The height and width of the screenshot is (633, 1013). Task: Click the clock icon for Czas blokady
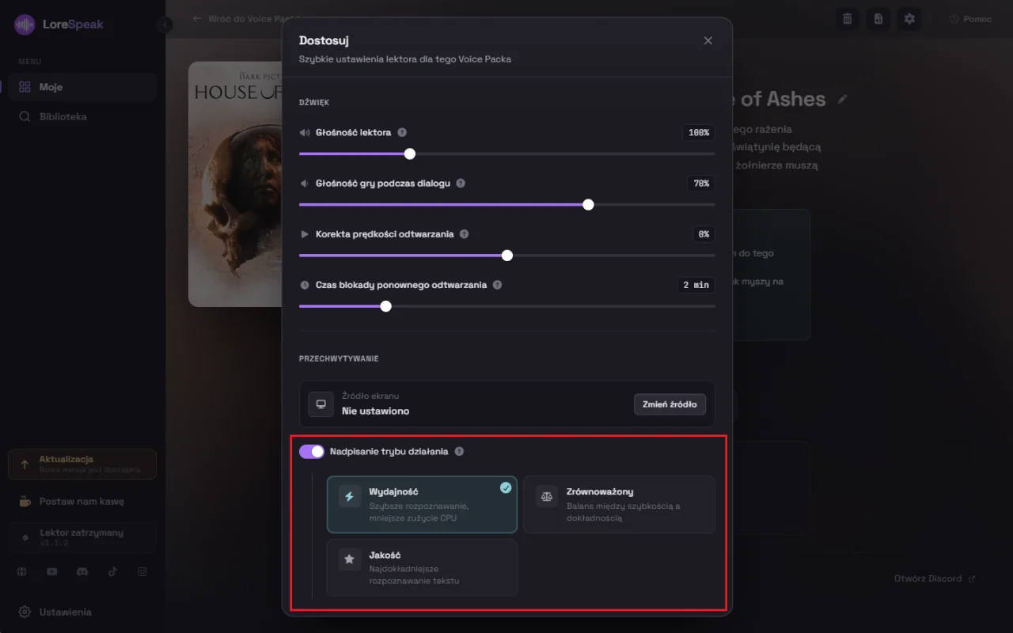[305, 285]
